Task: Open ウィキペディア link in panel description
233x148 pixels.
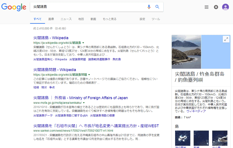Action: (196, 111)
